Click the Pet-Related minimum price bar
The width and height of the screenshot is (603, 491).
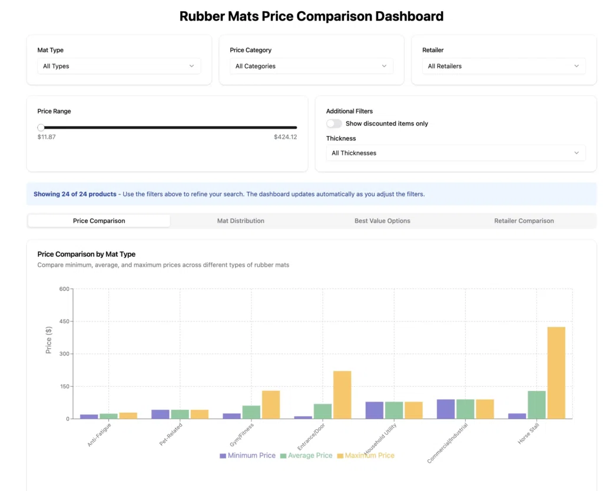pyautogui.click(x=160, y=414)
